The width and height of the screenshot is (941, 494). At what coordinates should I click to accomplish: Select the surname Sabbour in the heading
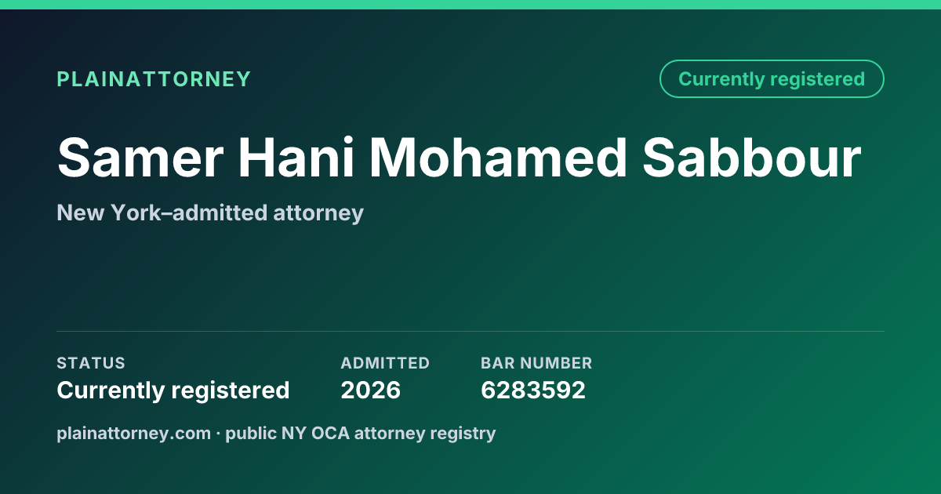(x=751, y=158)
